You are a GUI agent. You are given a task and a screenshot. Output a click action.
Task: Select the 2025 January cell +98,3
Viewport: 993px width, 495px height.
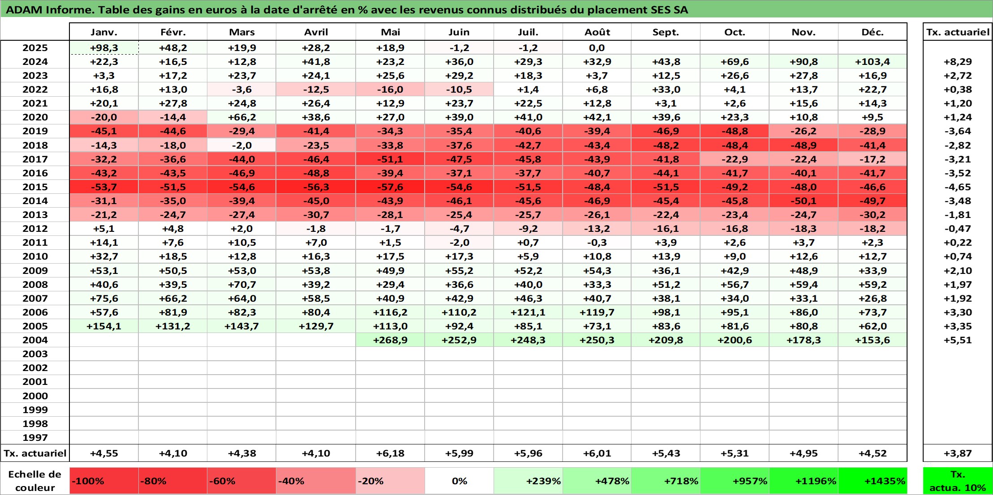pyautogui.click(x=104, y=47)
